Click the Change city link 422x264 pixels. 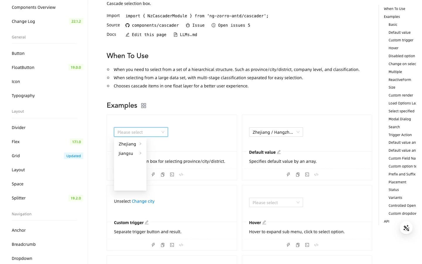click(143, 201)
